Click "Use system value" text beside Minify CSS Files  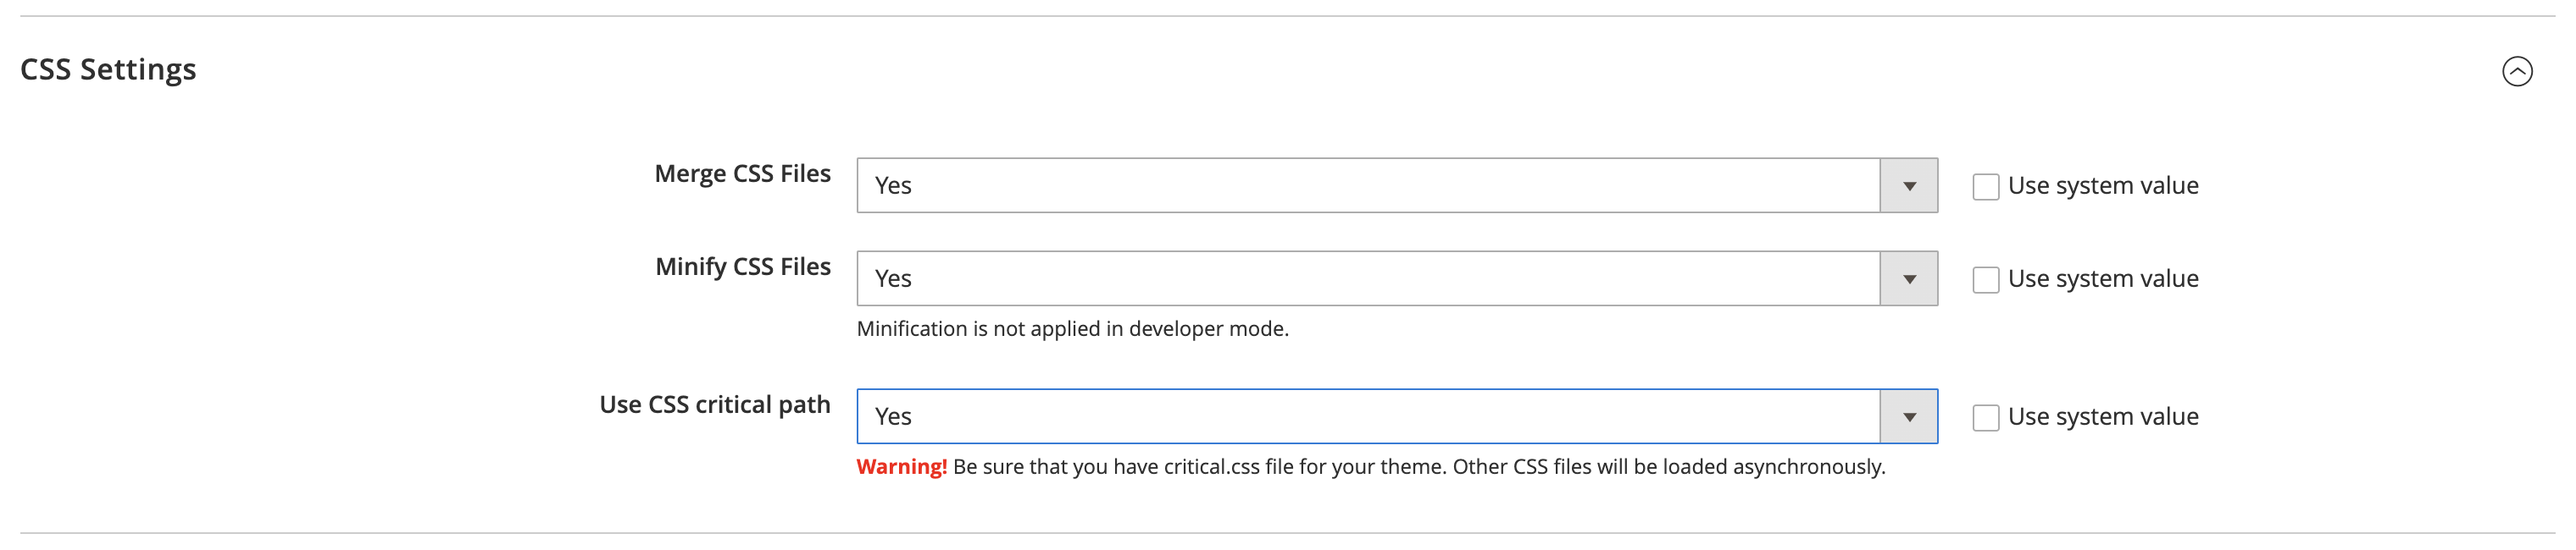coord(2102,278)
